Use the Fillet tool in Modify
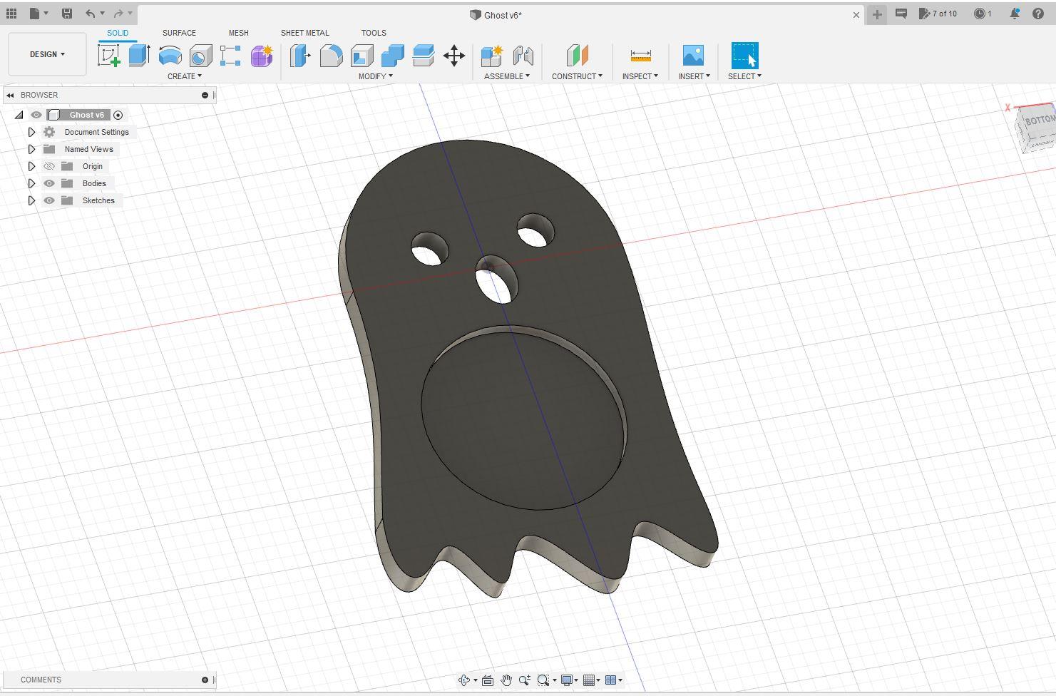This screenshot has height=696, width=1056. [x=331, y=56]
